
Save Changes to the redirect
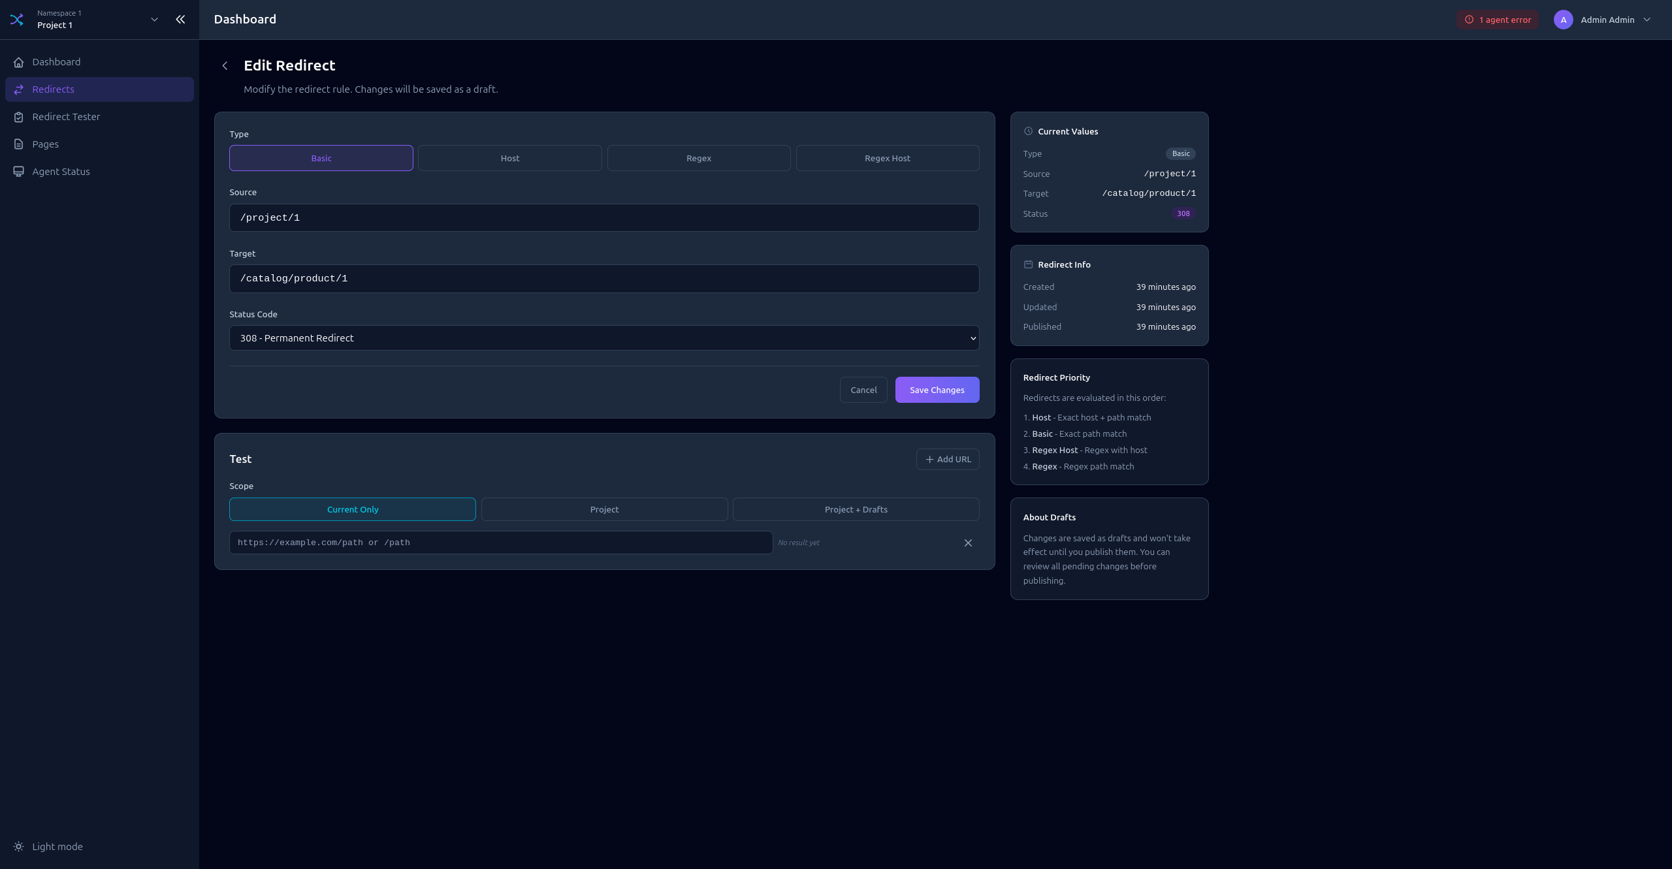(937, 390)
